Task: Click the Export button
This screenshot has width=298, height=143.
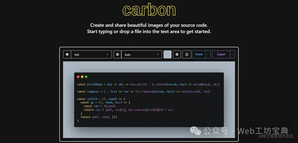Action: (x=221, y=55)
